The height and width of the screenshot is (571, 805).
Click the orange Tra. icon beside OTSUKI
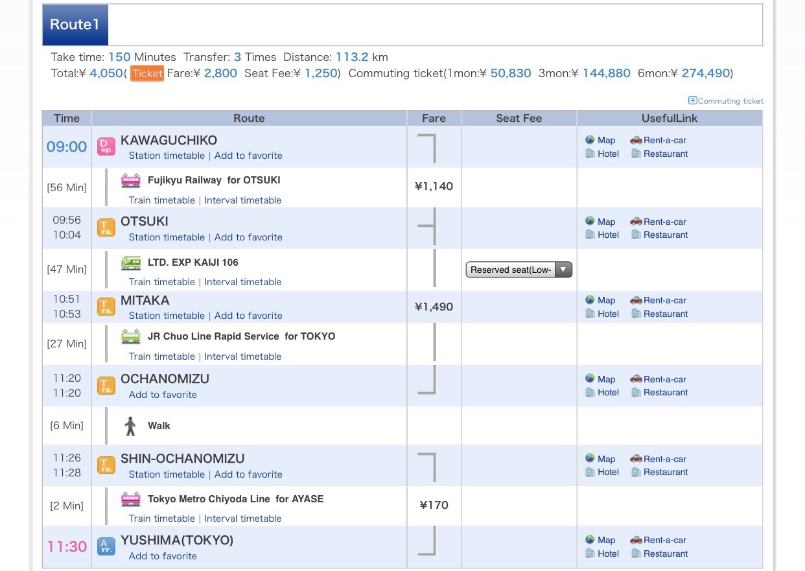point(106,227)
